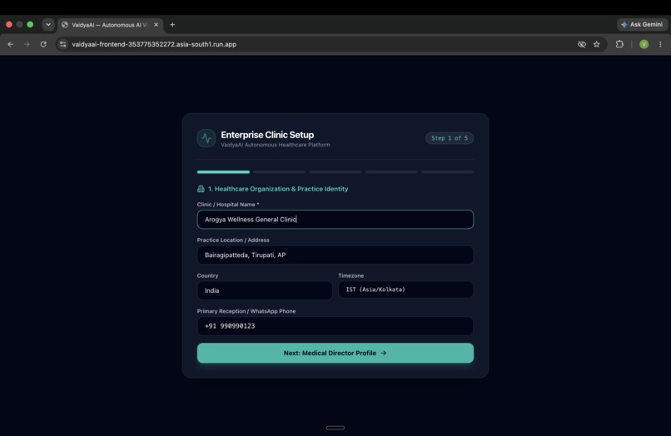Click the Ask Gemini button
Viewport: 671px width, 436px height.
pyautogui.click(x=642, y=25)
